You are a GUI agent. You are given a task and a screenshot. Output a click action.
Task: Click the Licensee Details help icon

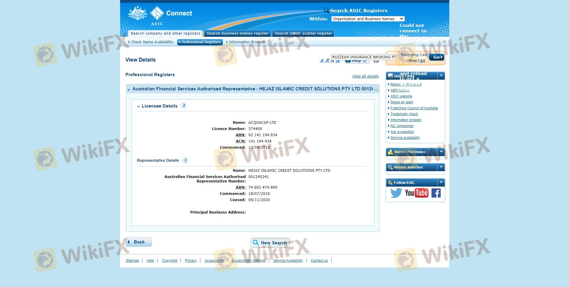coord(183,105)
